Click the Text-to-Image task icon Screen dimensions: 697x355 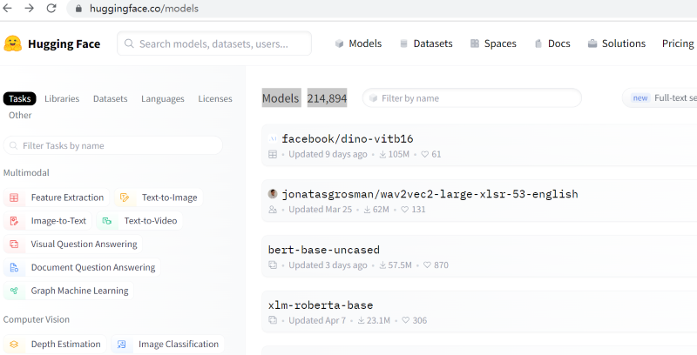pos(125,198)
